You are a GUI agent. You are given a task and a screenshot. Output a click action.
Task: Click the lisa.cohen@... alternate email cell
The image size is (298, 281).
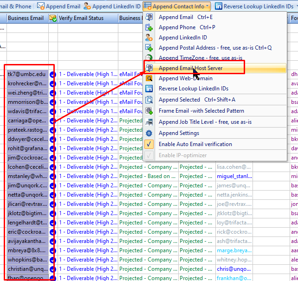click(234, 167)
